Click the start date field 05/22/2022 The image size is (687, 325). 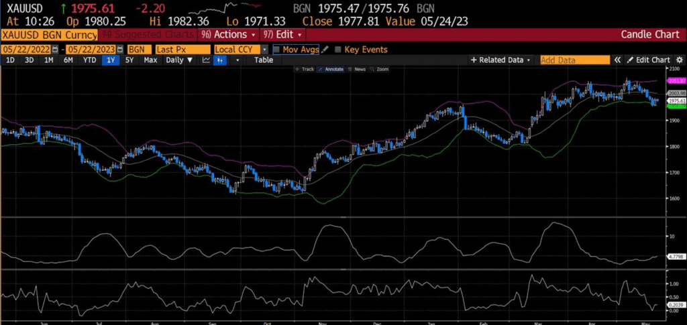pyautogui.click(x=26, y=50)
